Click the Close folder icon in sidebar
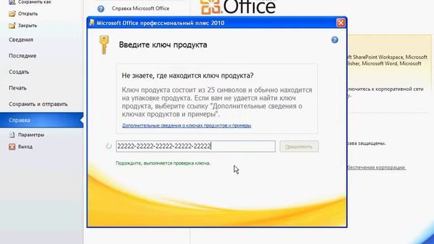Image resolution: width=434 pixels, height=244 pixels. [12, 26]
